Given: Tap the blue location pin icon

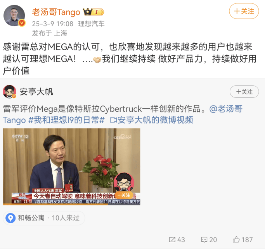Looking at the screenshot, I should pyautogui.click(x=10, y=218).
